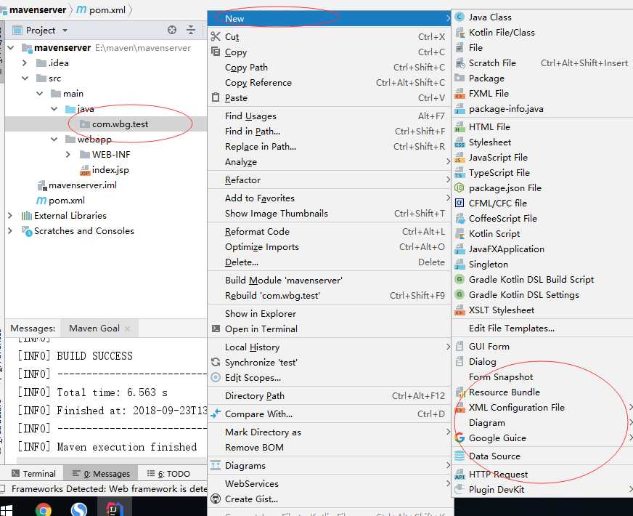Click the XSLT Stylesheet icon

click(x=460, y=310)
